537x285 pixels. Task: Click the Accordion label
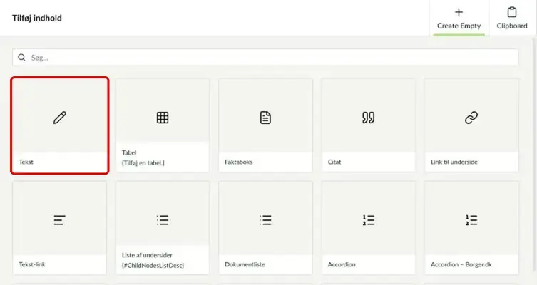342,264
